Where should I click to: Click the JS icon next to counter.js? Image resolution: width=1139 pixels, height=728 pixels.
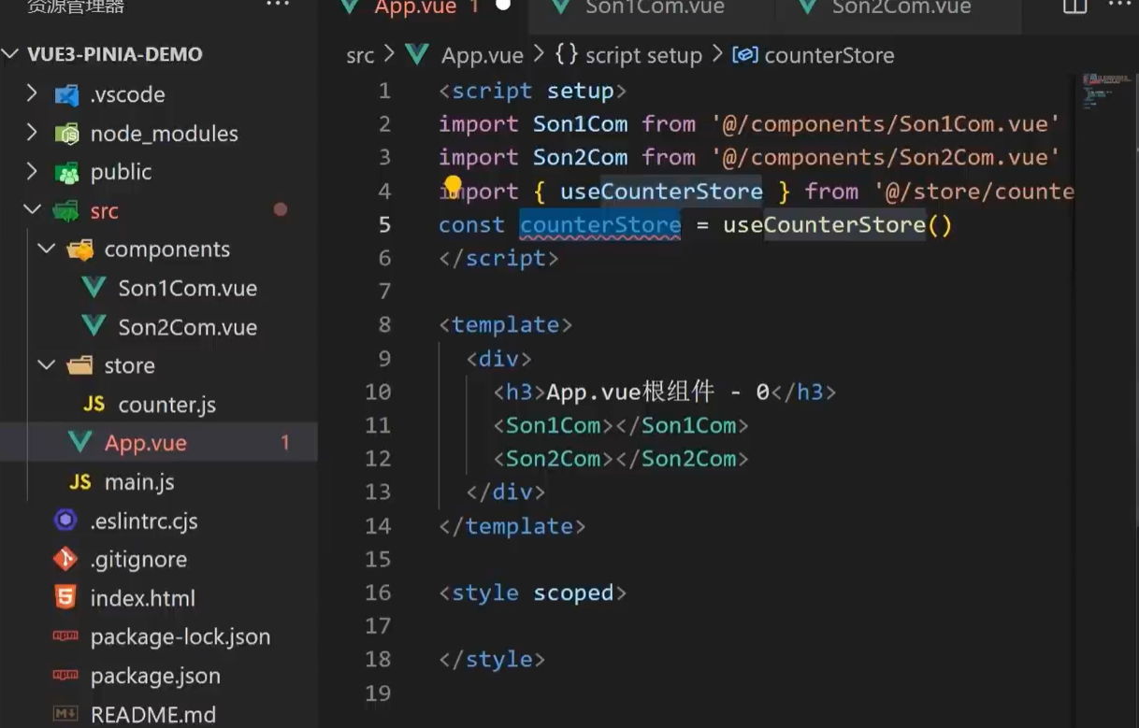(x=94, y=404)
